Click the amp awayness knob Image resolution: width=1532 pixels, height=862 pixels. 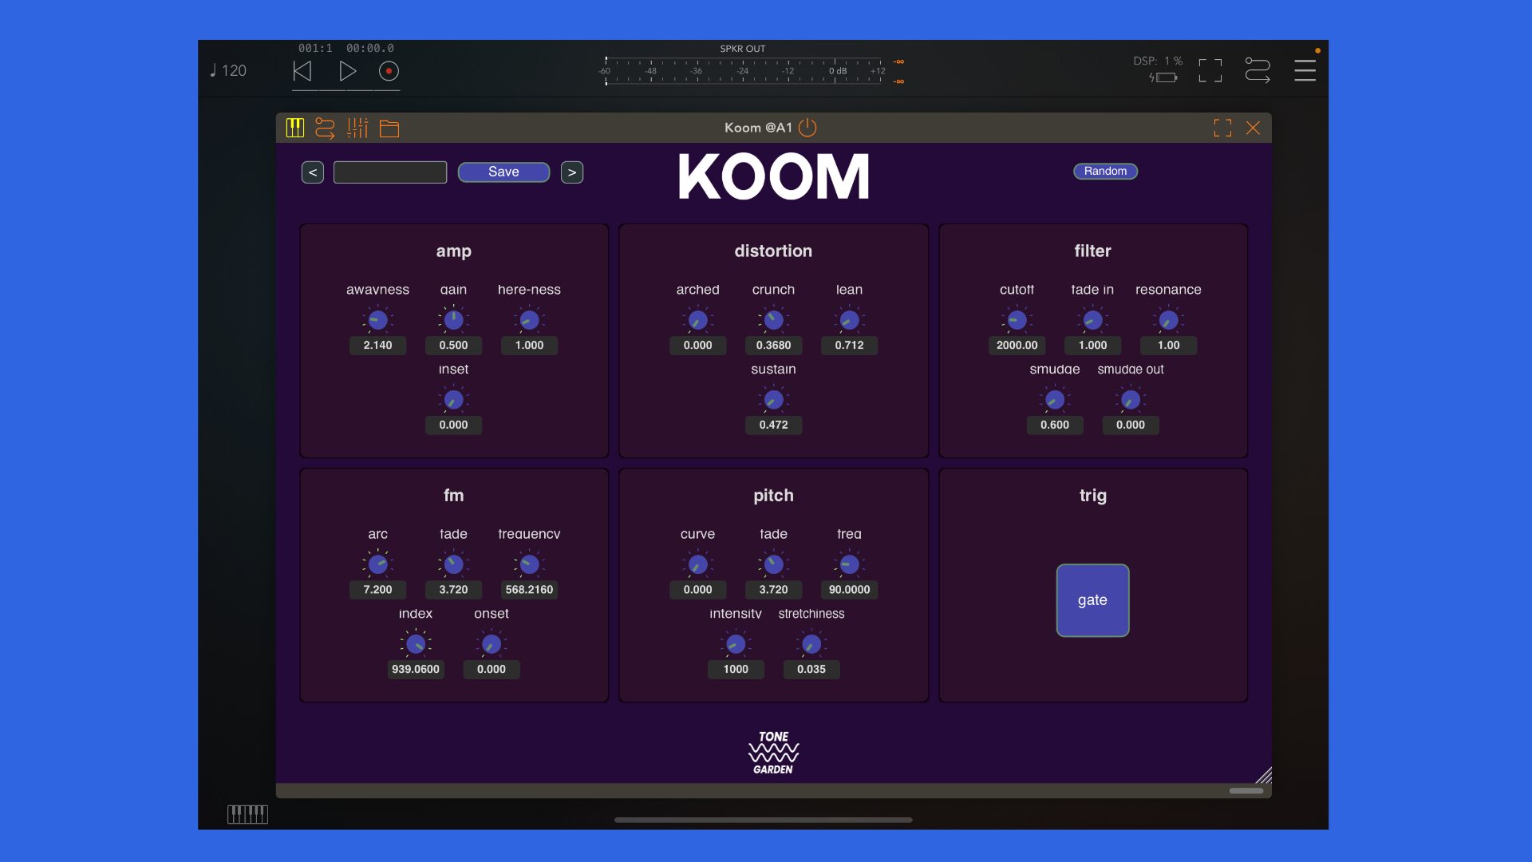click(378, 320)
